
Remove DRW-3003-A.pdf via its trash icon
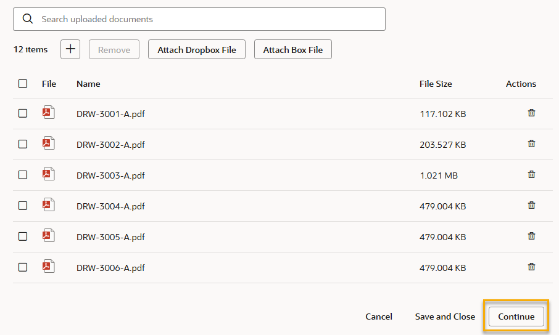pyautogui.click(x=531, y=175)
